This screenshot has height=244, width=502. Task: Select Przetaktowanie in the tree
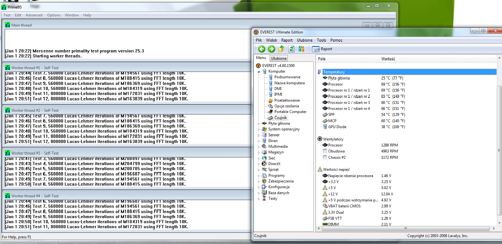pos(287,100)
